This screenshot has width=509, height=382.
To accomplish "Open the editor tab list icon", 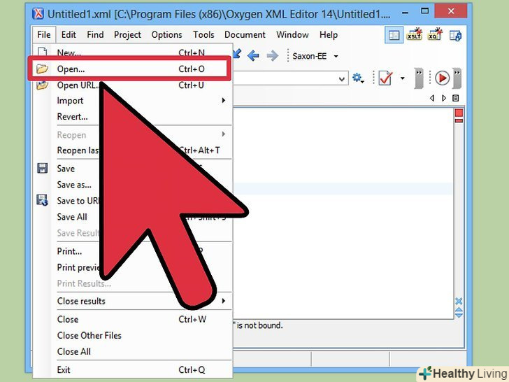I will (456, 98).
